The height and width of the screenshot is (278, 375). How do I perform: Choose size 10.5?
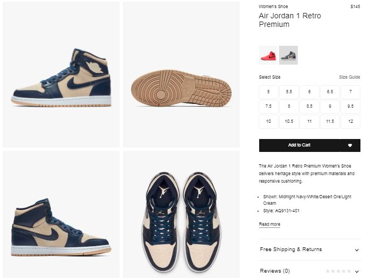289,122
